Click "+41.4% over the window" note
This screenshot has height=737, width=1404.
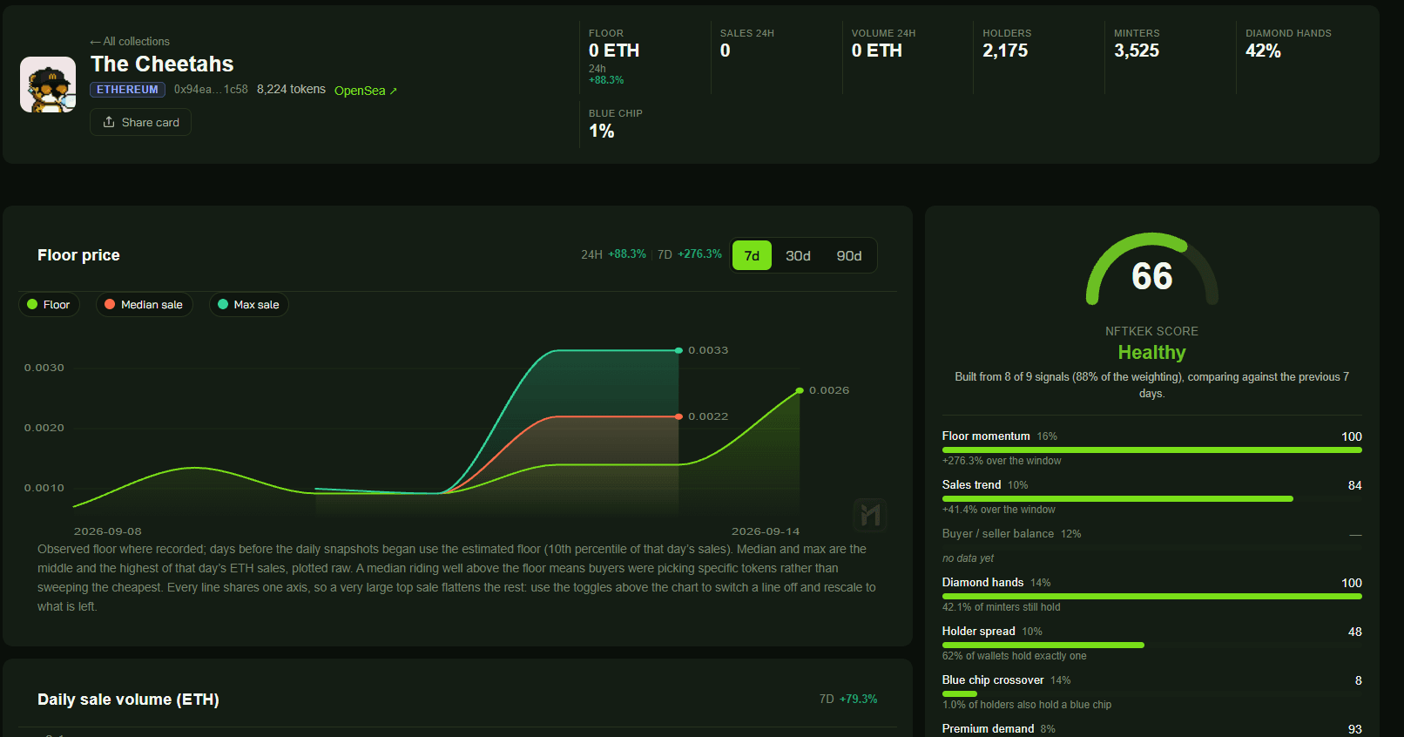[998, 510]
